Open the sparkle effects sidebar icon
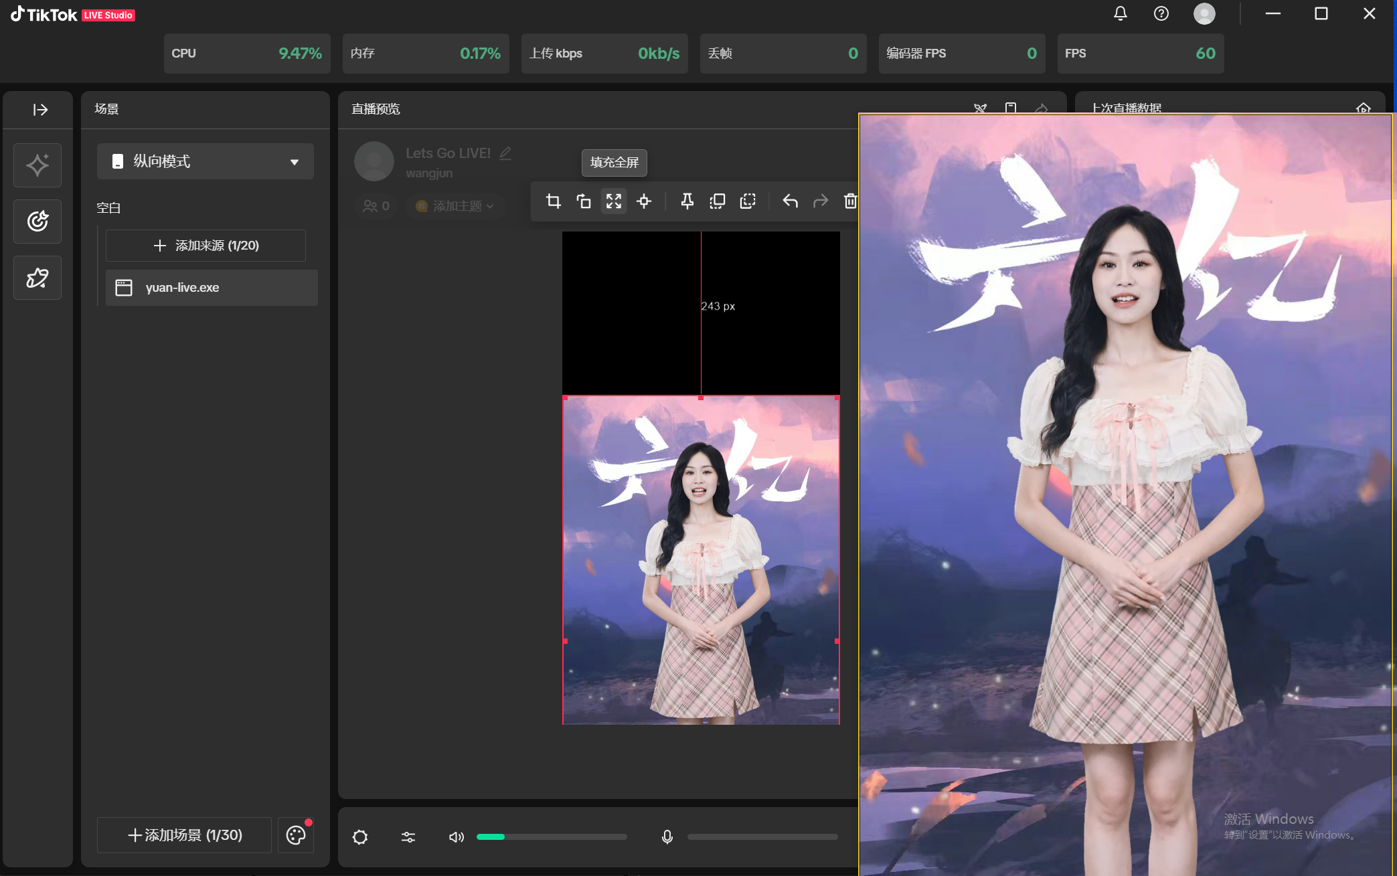Image resolution: width=1397 pixels, height=876 pixels. tap(37, 165)
